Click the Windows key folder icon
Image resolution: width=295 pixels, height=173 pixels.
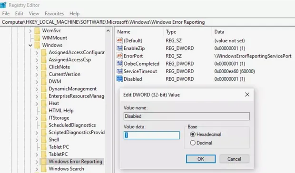[x=37, y=45]
